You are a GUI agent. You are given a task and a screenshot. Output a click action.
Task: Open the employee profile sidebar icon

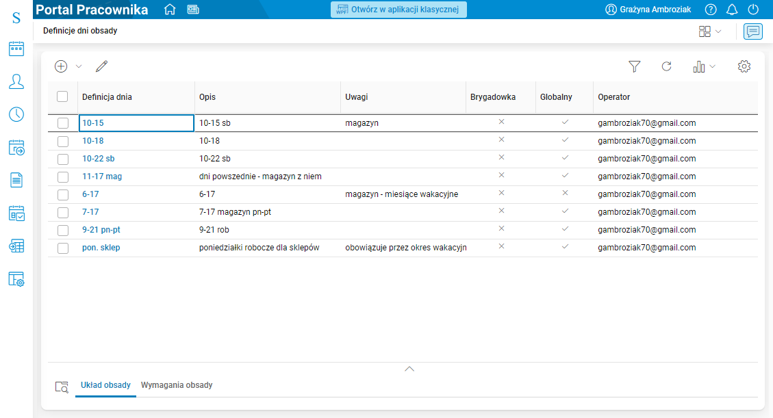click(x=16, y=81)
